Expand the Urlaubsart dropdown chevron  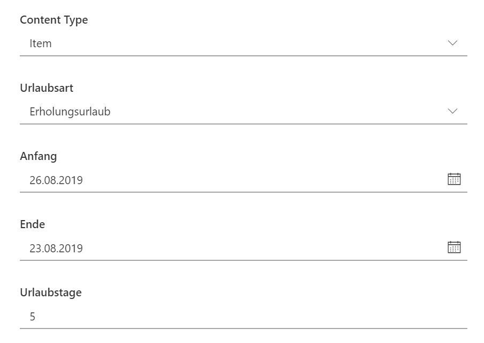pos(452,111)
